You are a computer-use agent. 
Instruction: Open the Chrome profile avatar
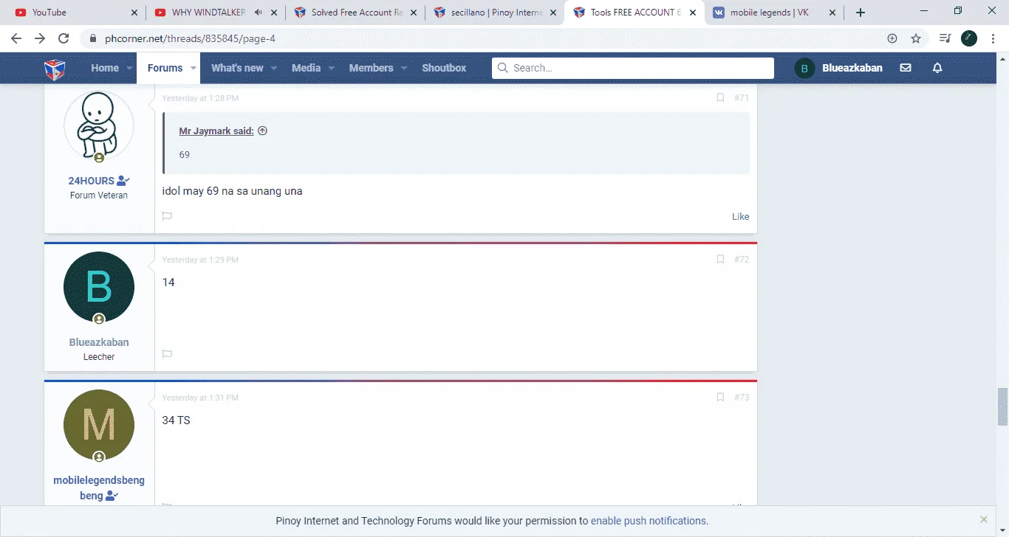pos(969,38)
